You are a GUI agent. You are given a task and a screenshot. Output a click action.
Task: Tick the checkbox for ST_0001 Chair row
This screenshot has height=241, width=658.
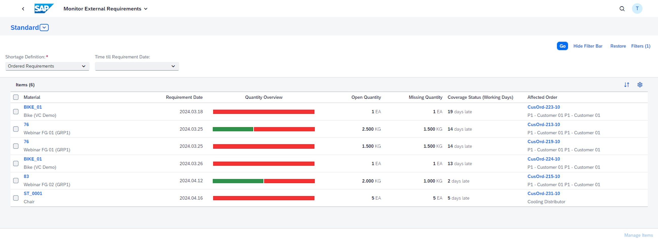coord(16,198)
